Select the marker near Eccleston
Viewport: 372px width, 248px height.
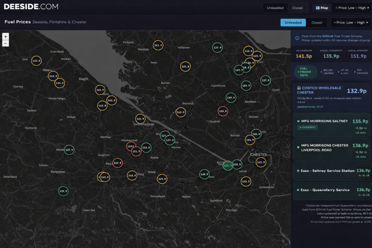click(246, 182)
